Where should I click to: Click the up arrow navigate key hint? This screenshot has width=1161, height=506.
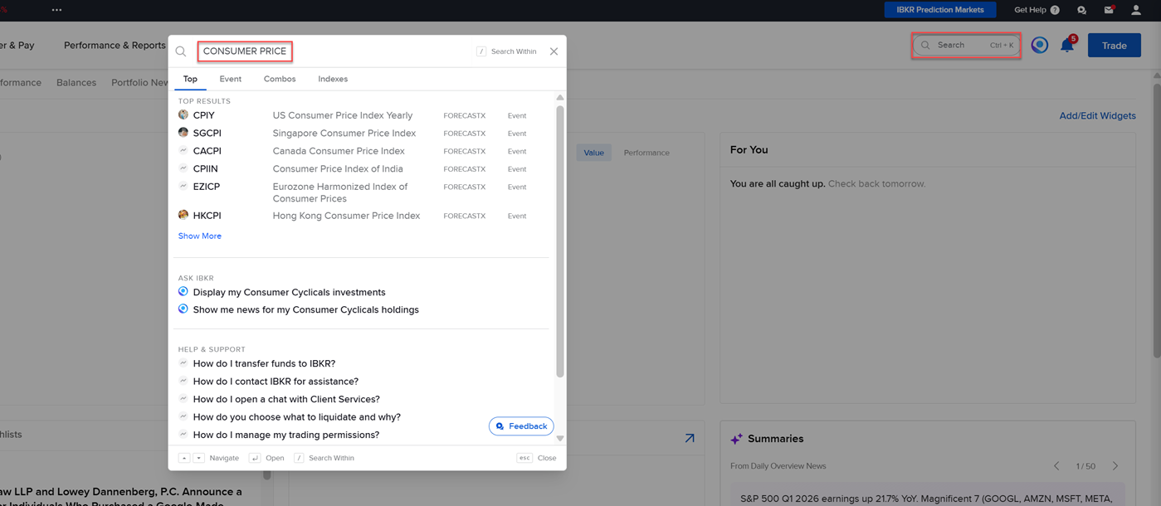tap(184, 458)
